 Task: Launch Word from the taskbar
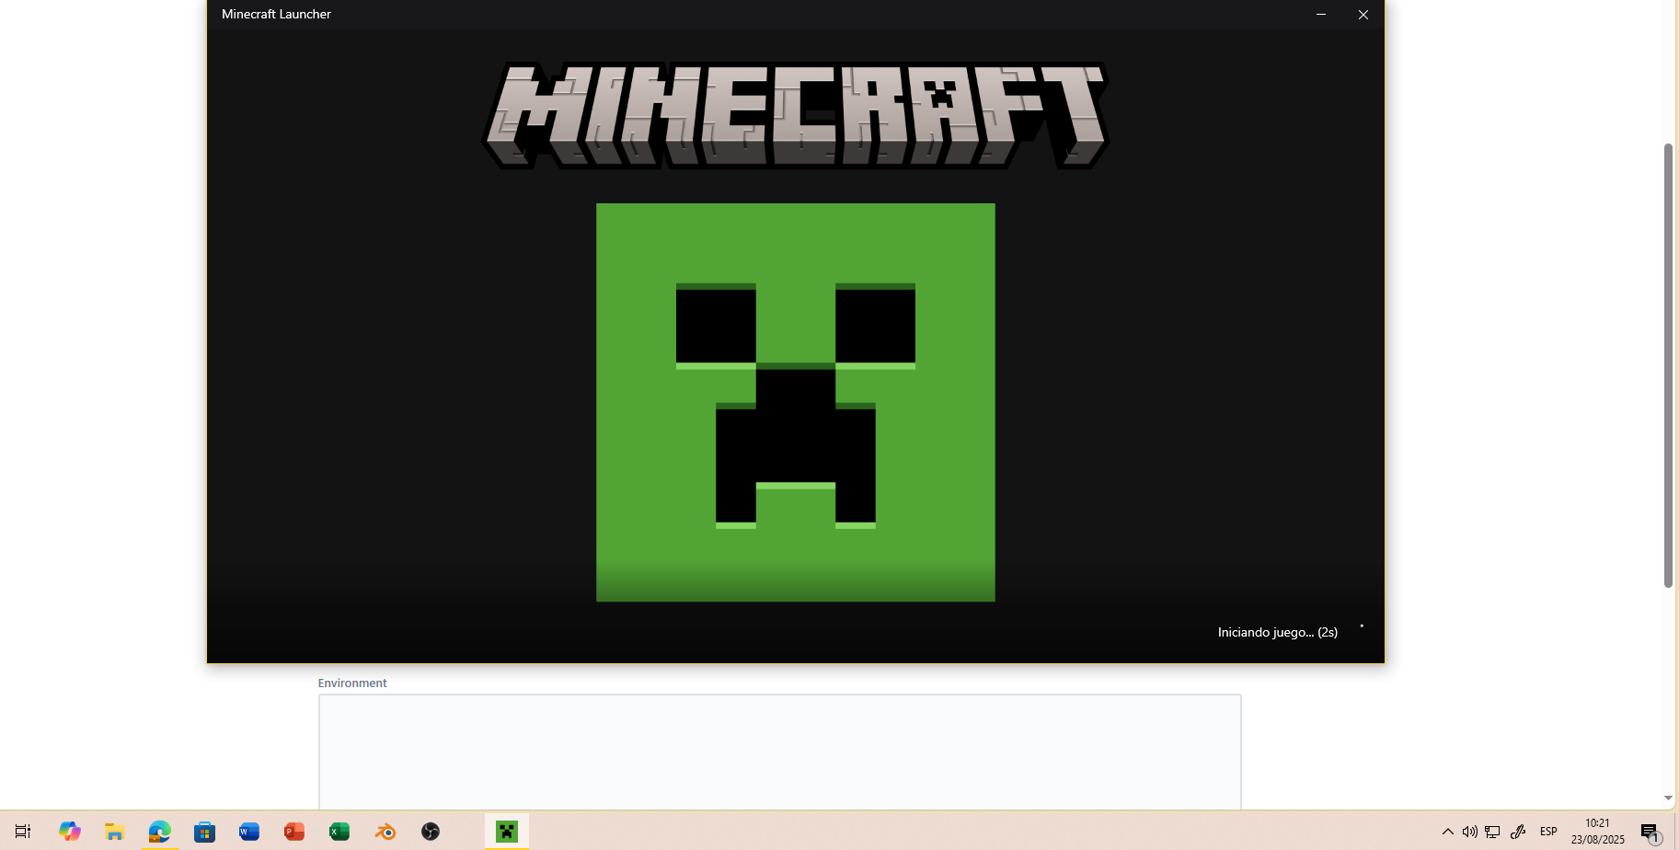click(x=249, y=832)
